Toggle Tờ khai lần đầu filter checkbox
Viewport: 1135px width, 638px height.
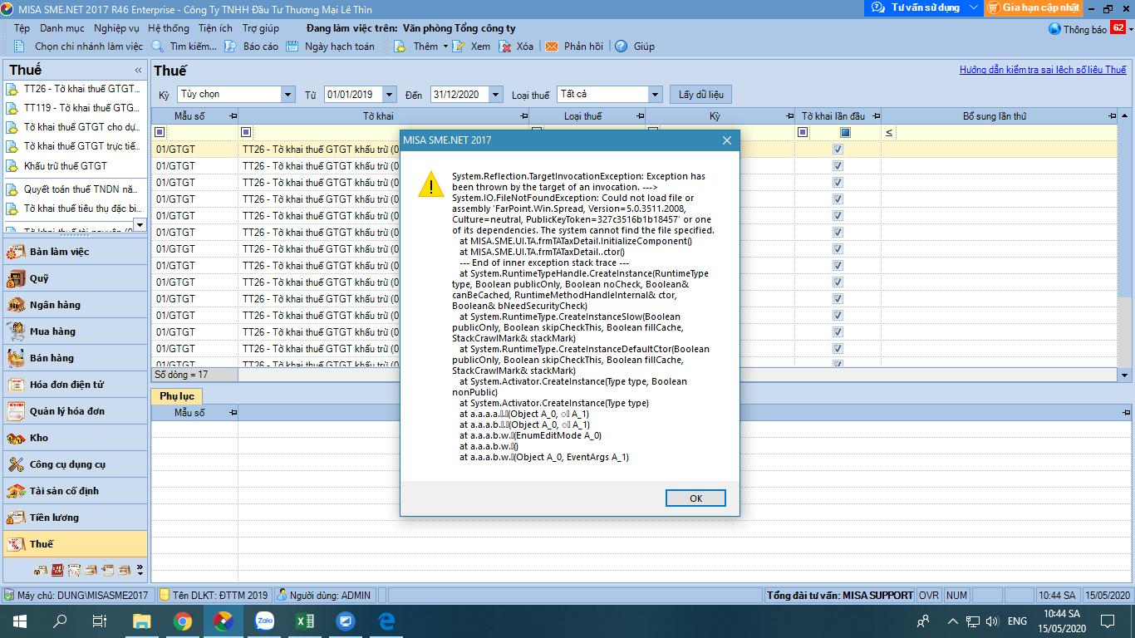pos(845,132)
